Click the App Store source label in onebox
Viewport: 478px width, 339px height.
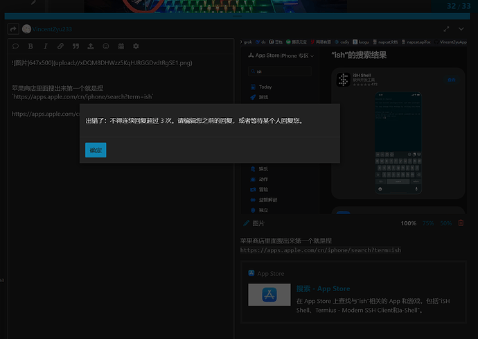(x=271, y=273)
